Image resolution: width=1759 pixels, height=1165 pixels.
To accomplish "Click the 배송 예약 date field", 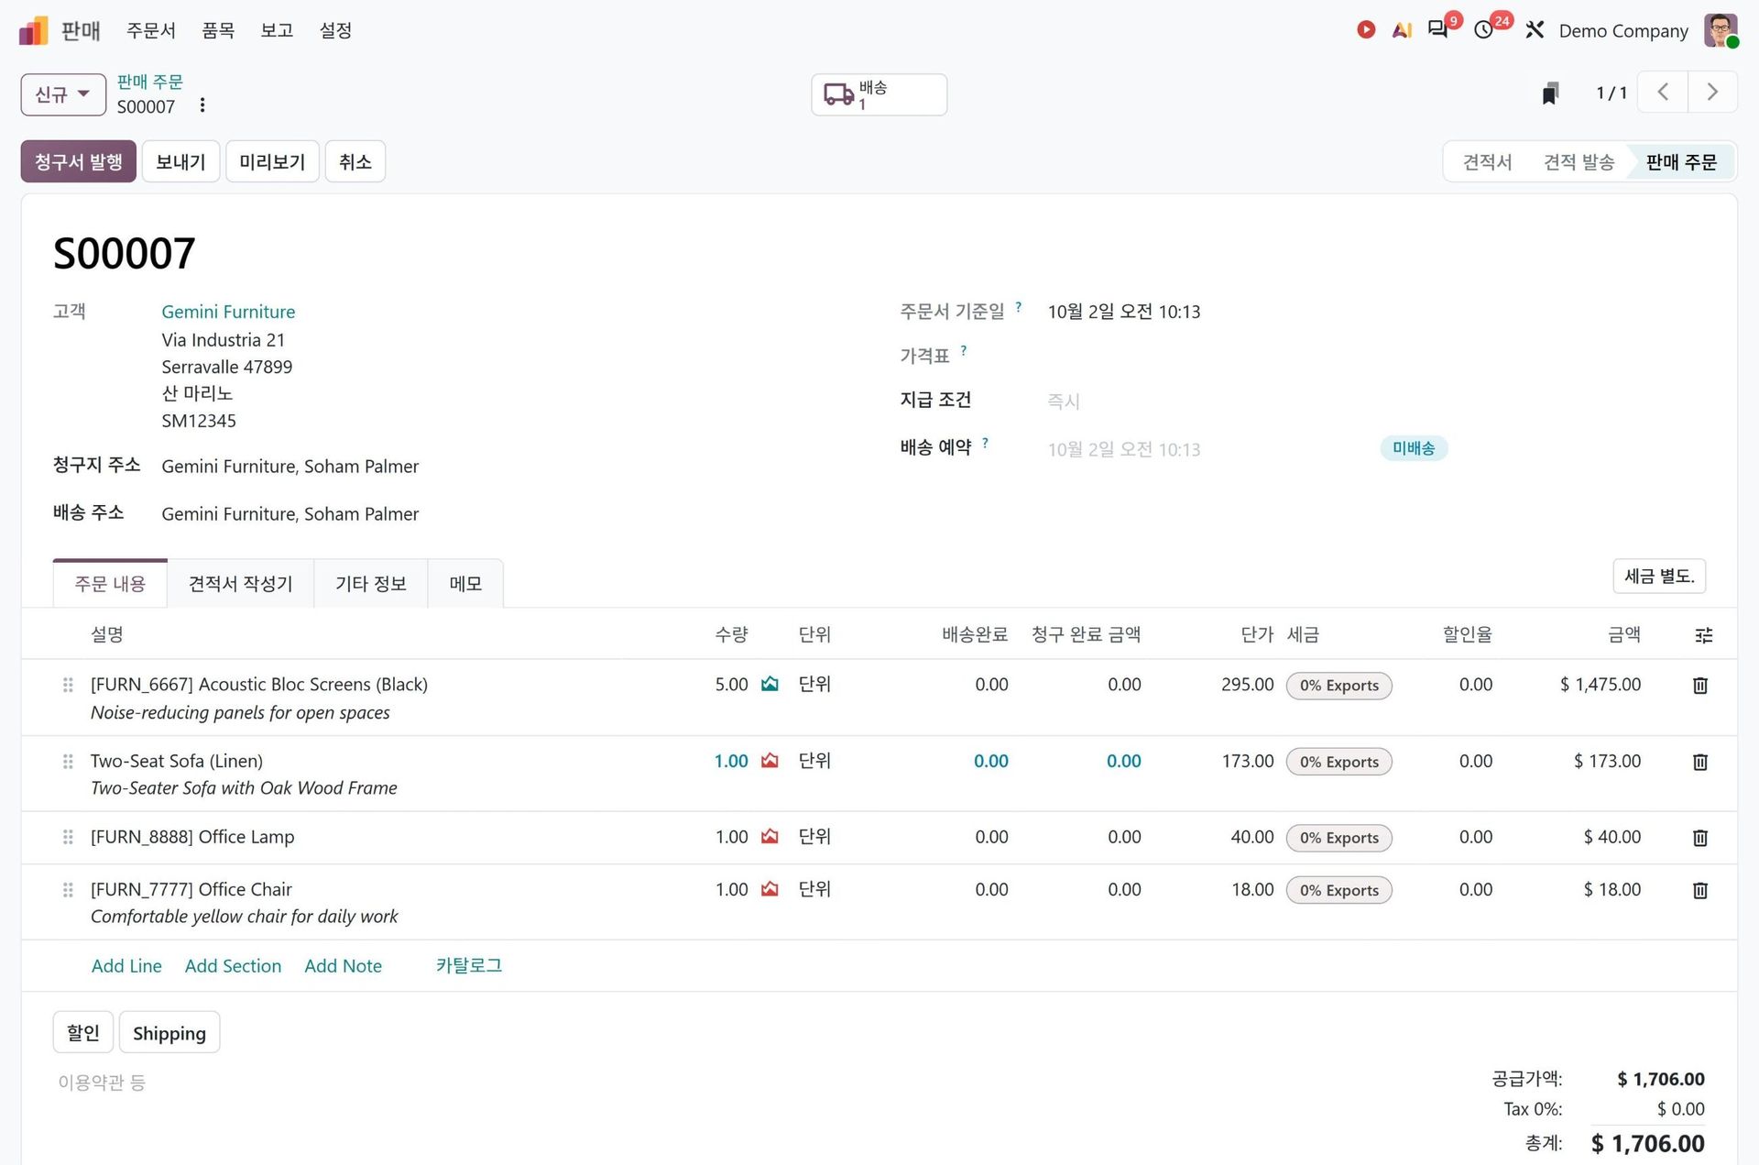I will [1124, 449].
